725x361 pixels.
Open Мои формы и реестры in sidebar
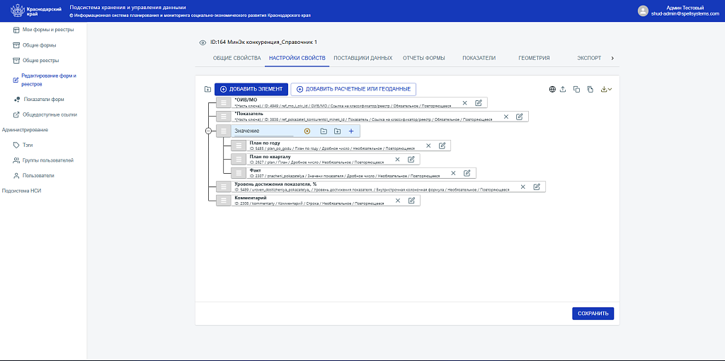coord(47,30)
